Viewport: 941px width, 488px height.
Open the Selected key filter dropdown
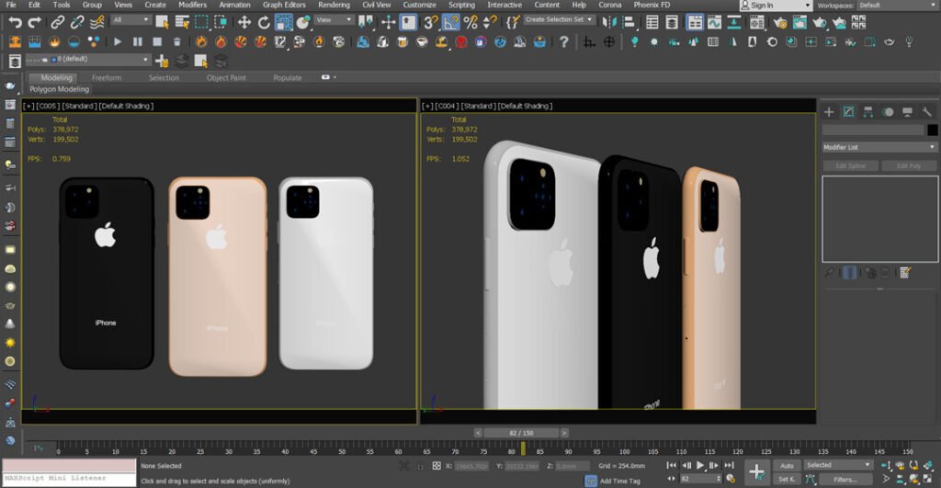pyautogui.click(x=838, y=465)
